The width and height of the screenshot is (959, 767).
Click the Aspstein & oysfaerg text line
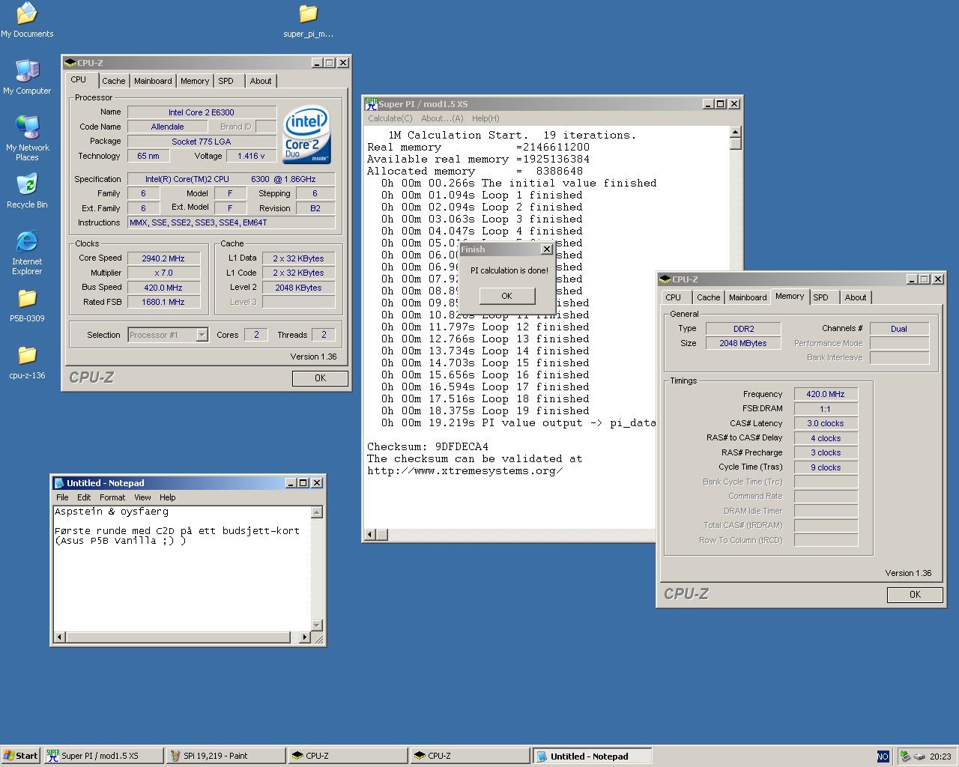click(112, 512)
